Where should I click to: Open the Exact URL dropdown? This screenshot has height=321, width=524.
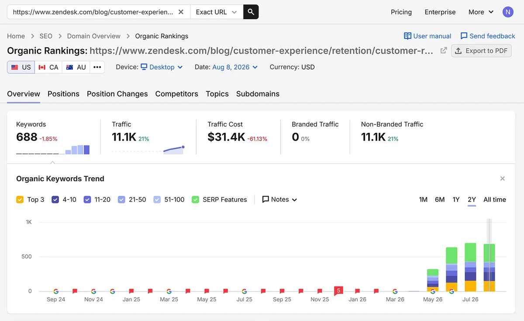(217, 12)
